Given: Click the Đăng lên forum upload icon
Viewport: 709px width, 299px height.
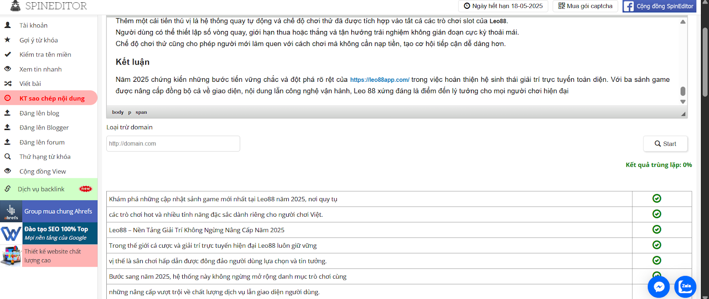Looking at the screenshot, I should 8,142.
